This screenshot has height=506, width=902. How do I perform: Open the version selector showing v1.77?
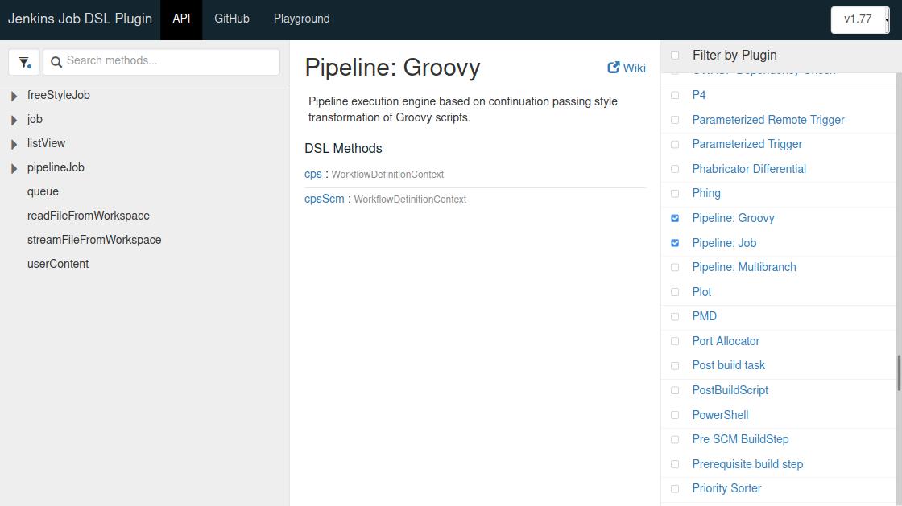(859, 19)
